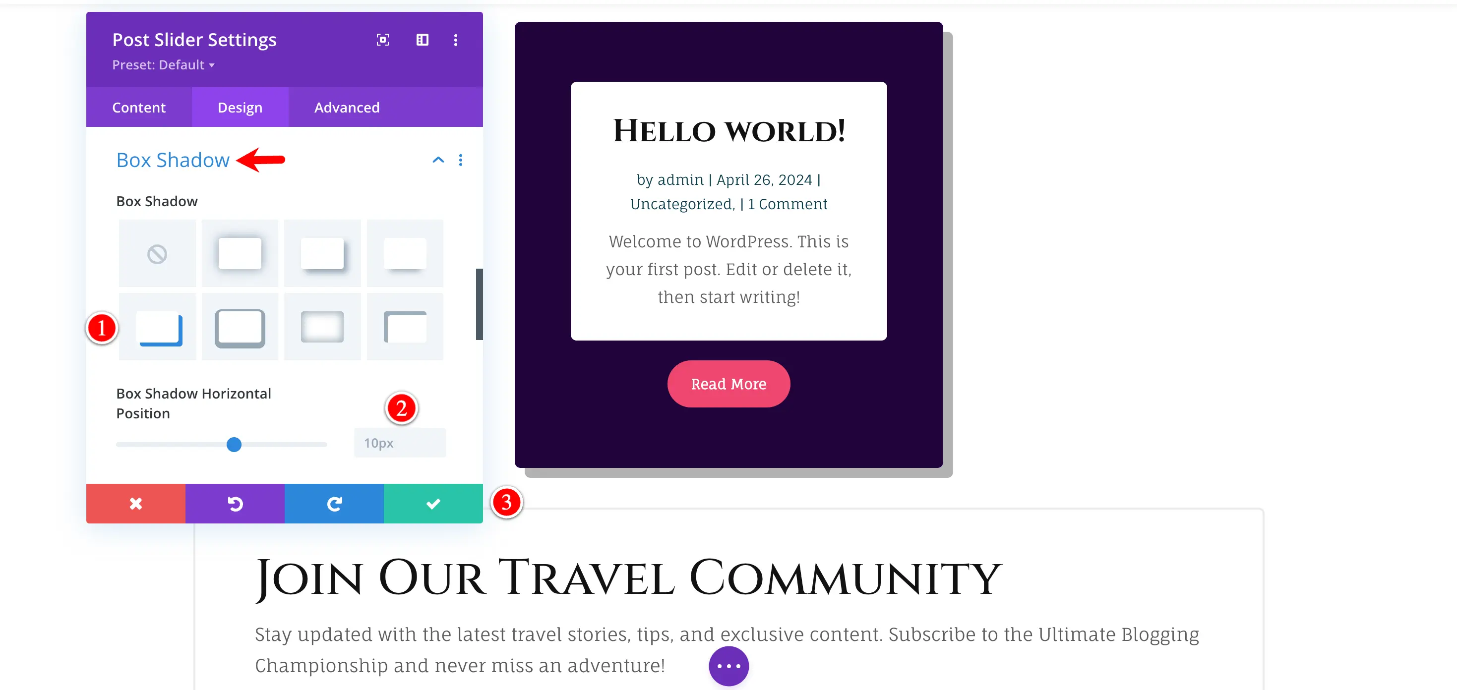
Task: Click the Box Shadow Horizontal Position input field
Action: (x=399, y=443)
